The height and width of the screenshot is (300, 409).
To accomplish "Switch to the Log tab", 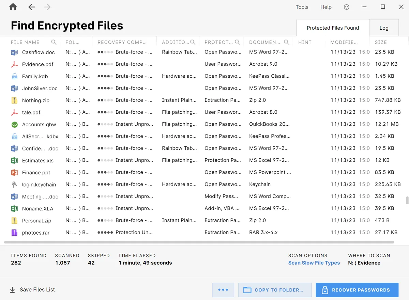I will click(384, 28).
